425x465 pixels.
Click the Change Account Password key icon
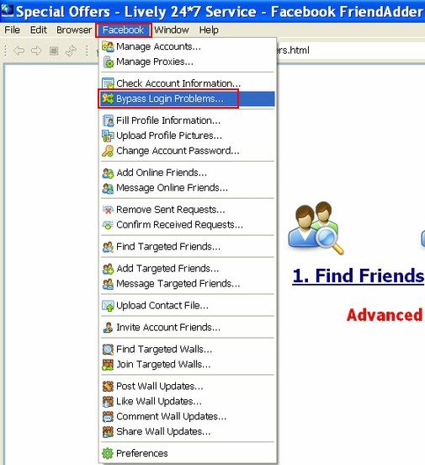pyautogui.click(x=108, y=151)
